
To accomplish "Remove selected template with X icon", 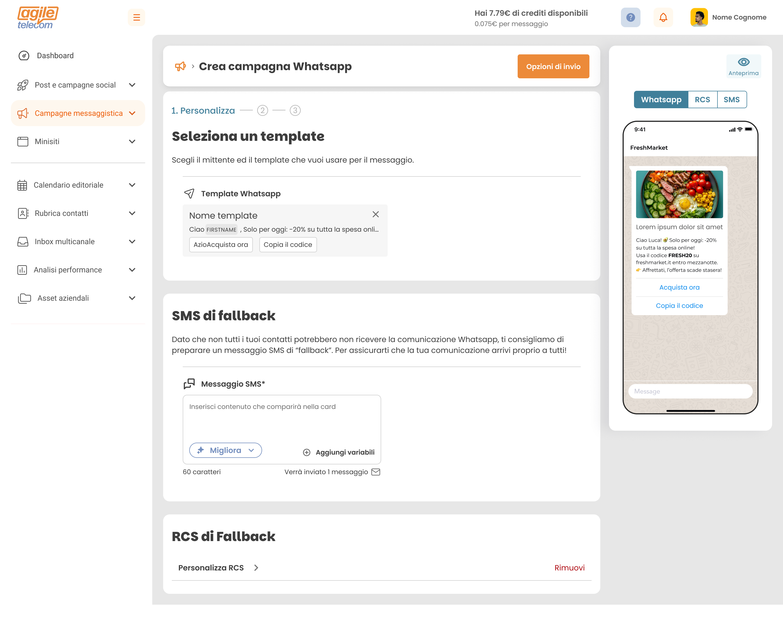I will click(375, 214).
